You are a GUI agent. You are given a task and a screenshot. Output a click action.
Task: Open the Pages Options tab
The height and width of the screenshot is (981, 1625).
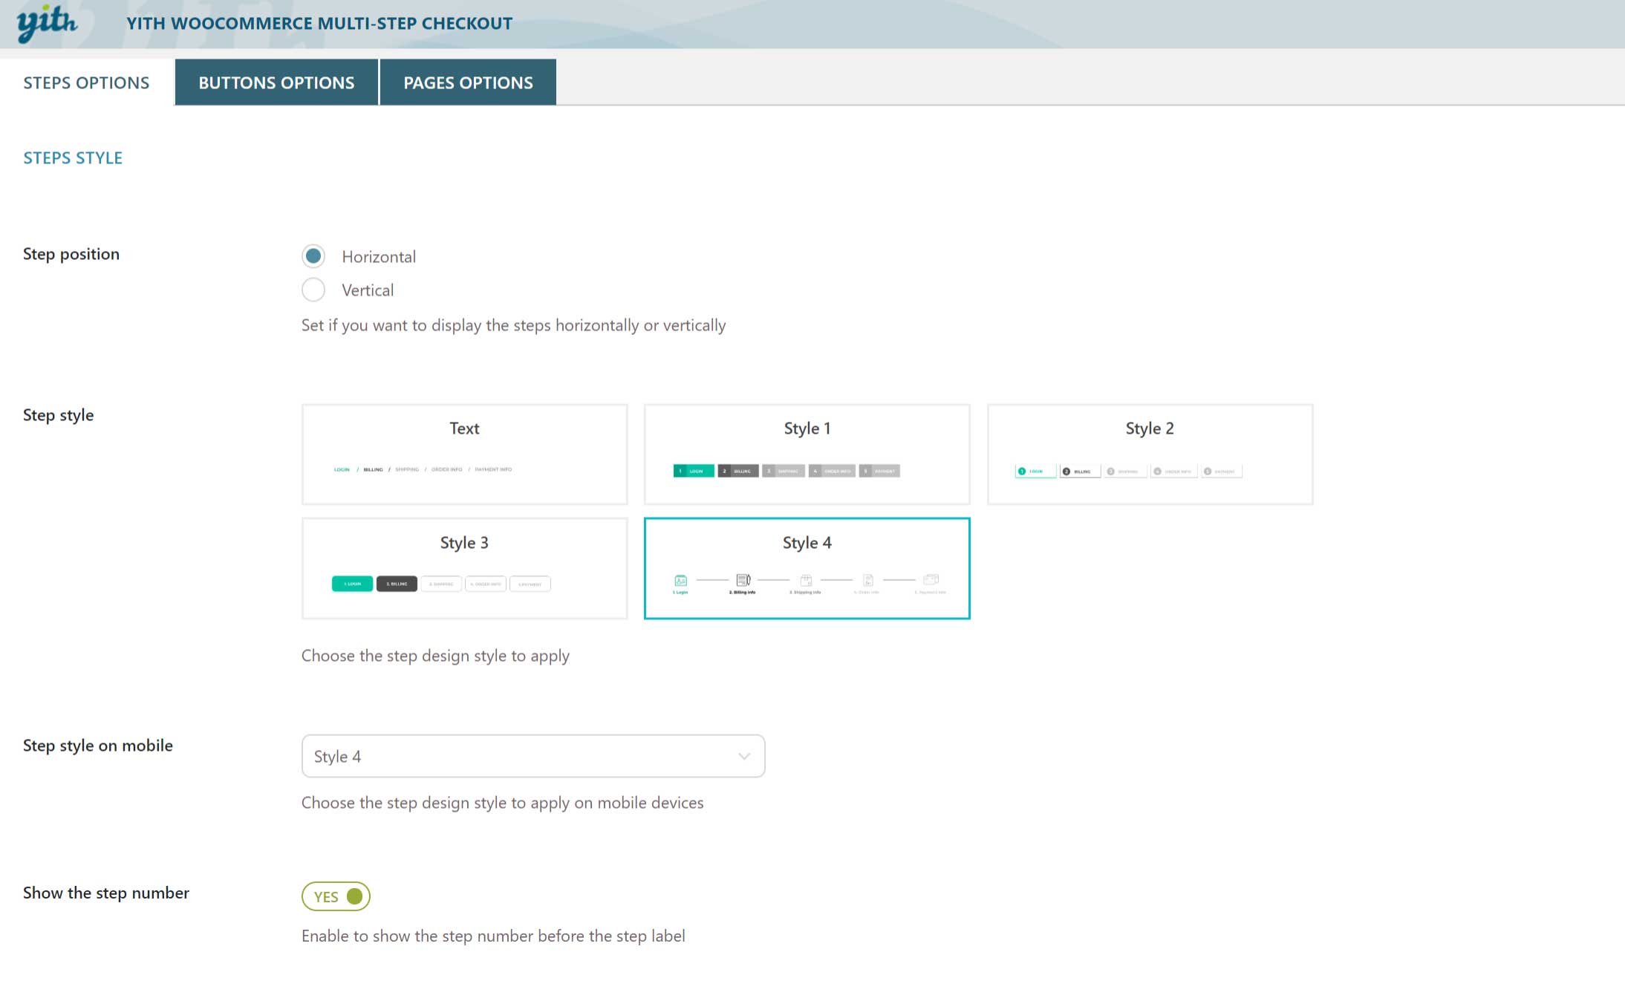click(x=468, y=82)
